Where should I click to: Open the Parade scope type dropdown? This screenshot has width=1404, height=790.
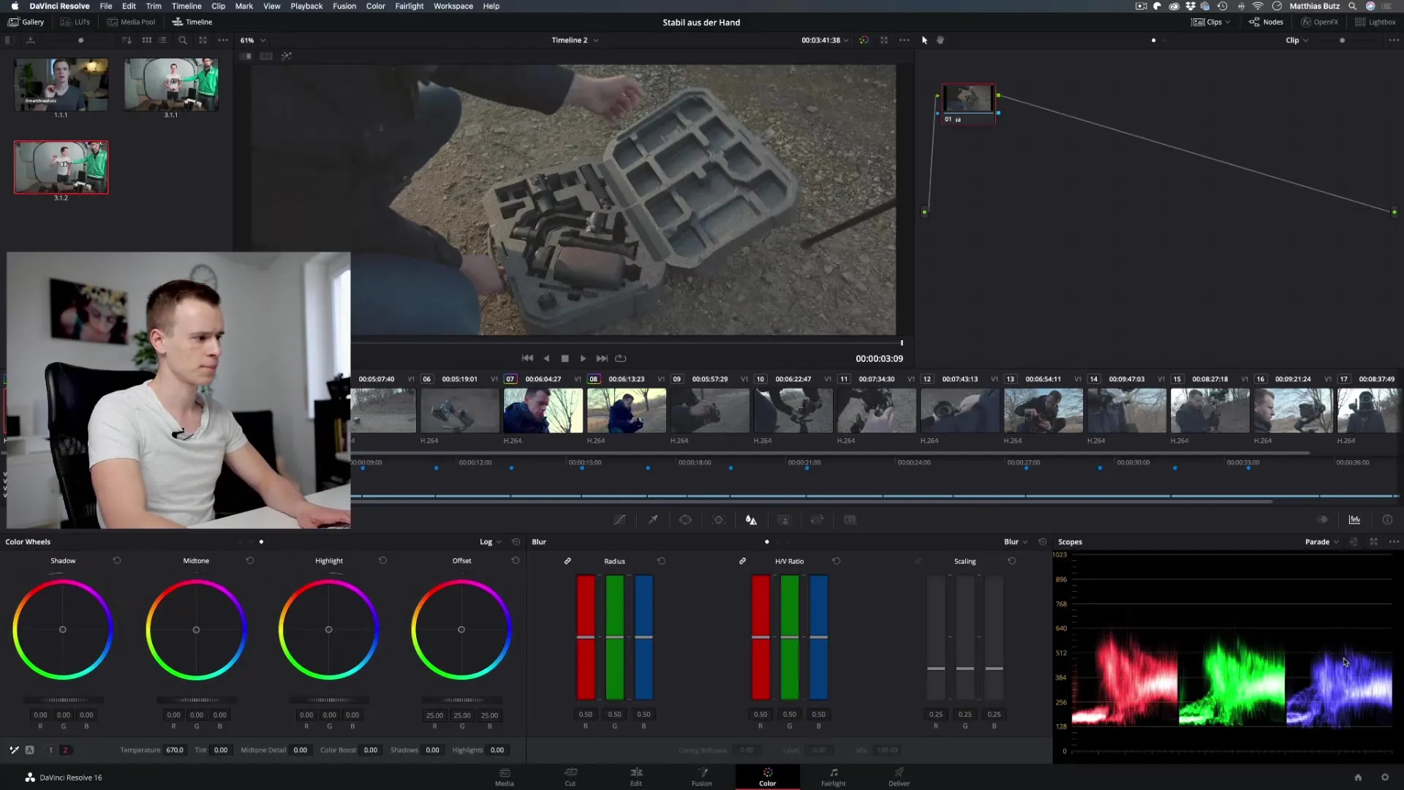pyautogui.click(x=1321, y=542)
